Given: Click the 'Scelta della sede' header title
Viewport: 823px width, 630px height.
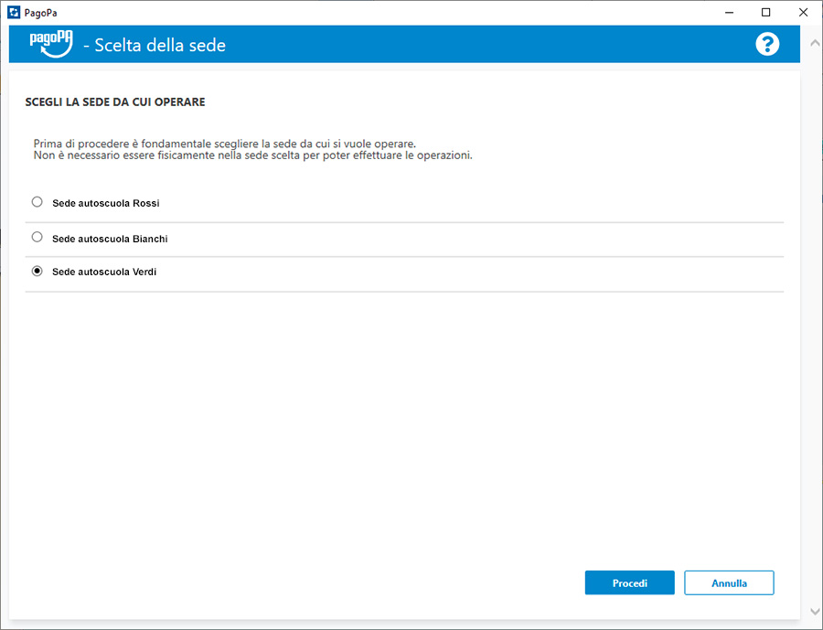Looking at the screenshot, I should tap(160, 45).
